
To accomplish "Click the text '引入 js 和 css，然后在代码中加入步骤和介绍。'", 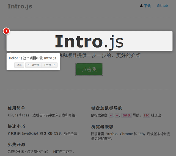I will click(42, 115).
